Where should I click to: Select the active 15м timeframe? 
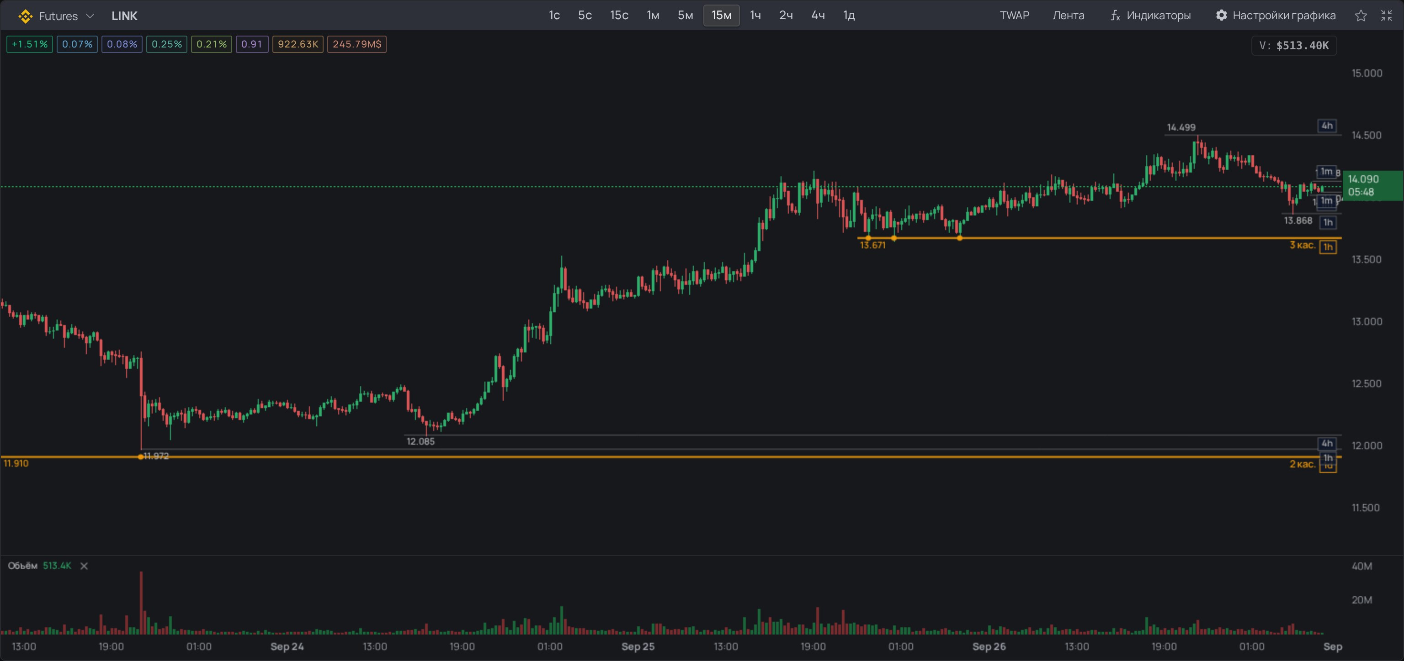(722, 15)
